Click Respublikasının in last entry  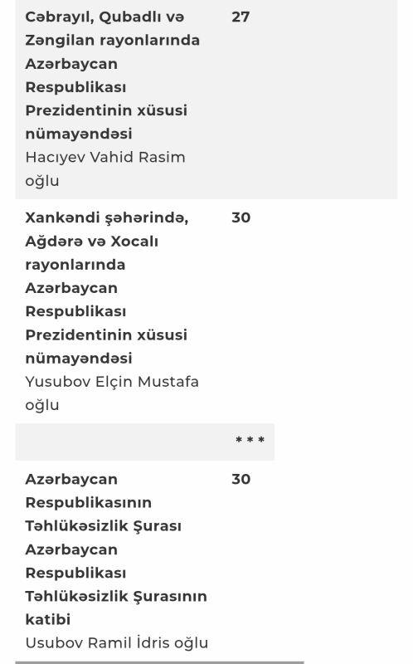point(89,503)
